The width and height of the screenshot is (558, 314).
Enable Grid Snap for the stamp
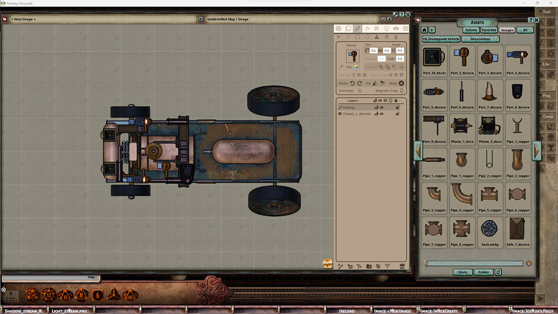coord(361,90)
